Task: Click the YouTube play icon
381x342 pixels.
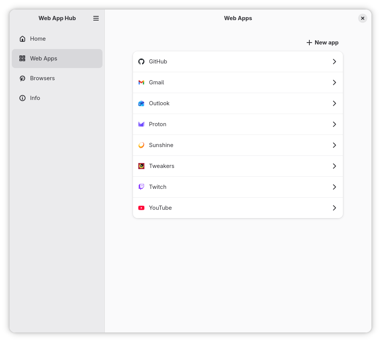Action: click(x=141, y=208)
